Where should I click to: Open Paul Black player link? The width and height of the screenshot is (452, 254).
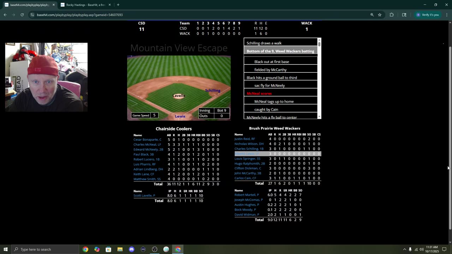coord(144,155)
